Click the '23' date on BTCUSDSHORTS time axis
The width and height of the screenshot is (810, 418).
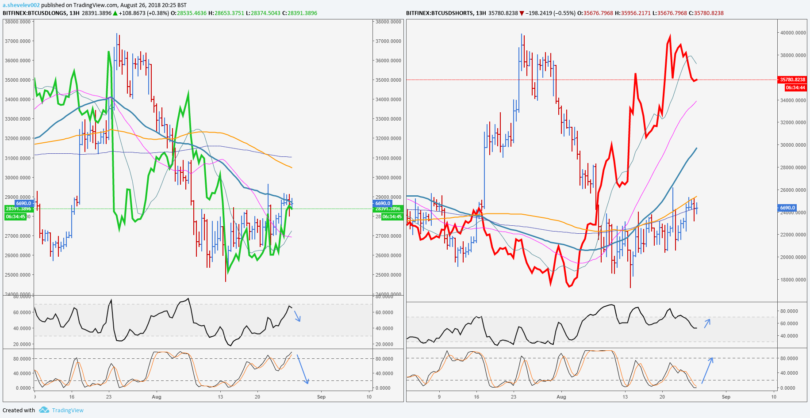[514, 397]
